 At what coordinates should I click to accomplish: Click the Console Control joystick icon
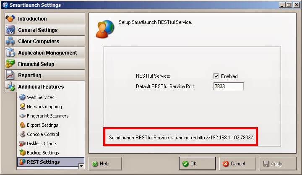22,134
